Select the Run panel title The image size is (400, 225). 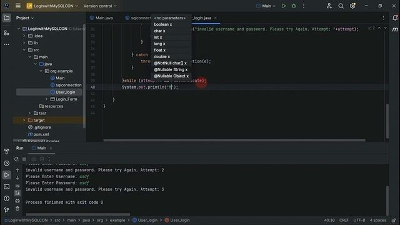tap(19, 148)
